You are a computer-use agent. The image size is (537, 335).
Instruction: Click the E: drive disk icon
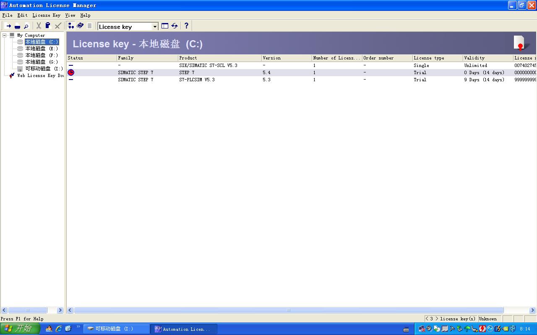click(x=20, y=49)
